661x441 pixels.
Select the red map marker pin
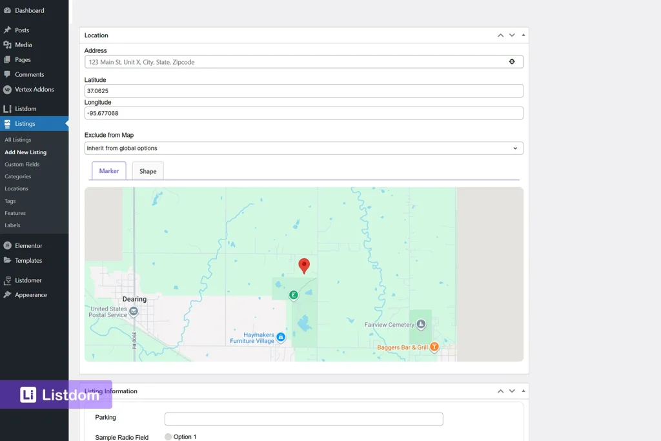point(304,265)
